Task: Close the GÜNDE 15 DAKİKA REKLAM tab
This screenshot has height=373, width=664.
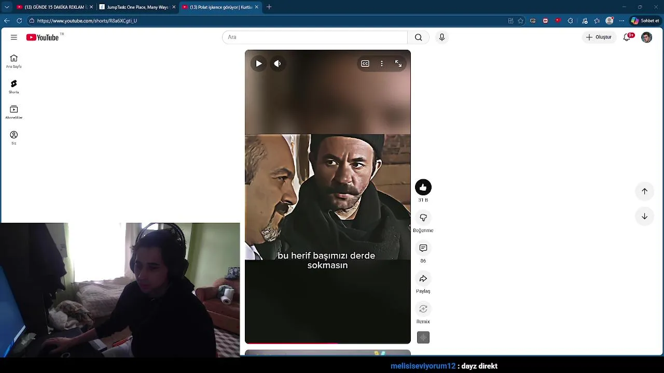Action: tap(91, 7)
